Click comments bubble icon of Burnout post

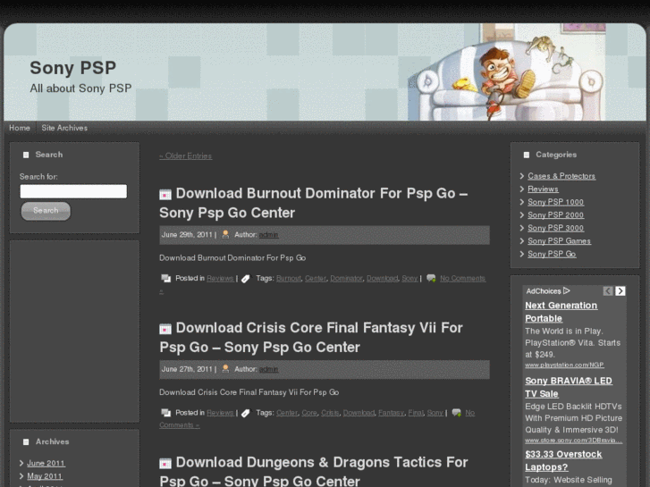tap(431, 278)
